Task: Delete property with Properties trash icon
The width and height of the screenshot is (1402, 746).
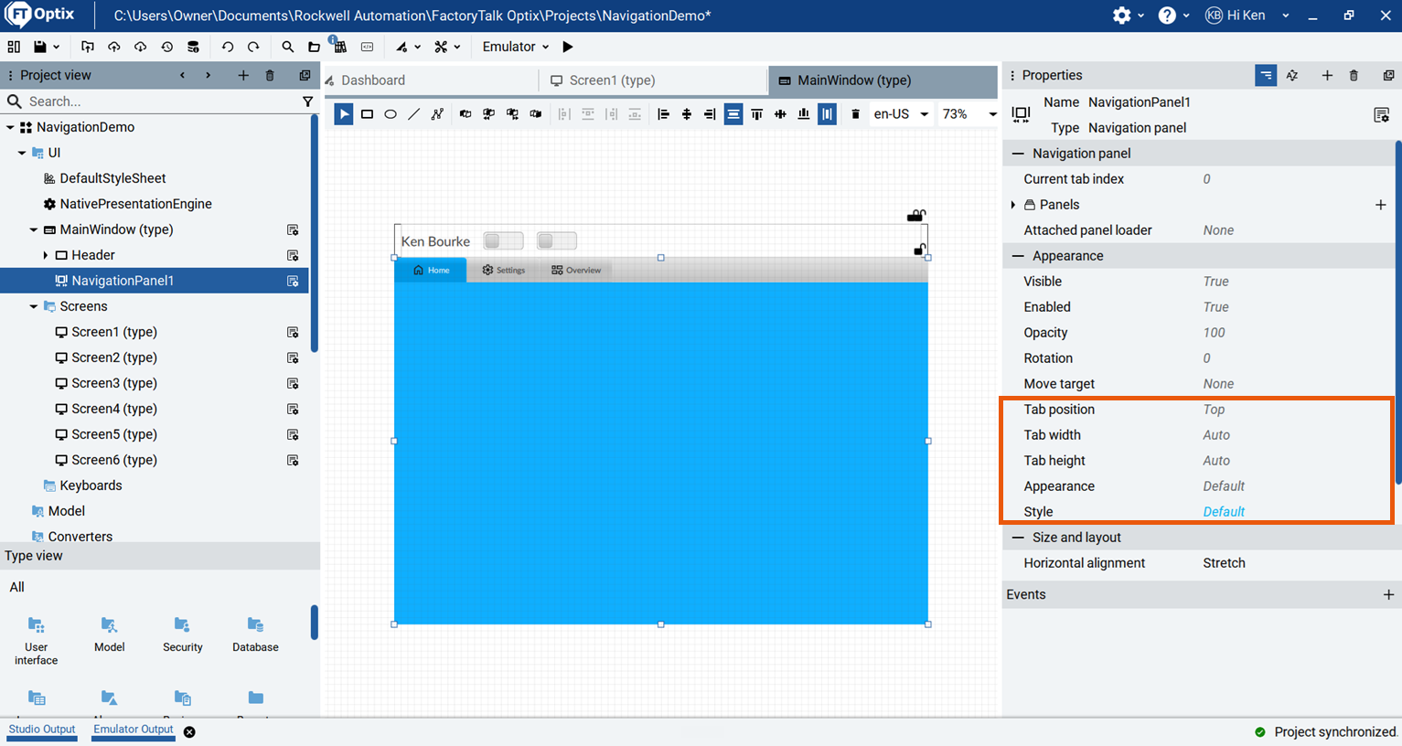Action: tap(1354, 75)
